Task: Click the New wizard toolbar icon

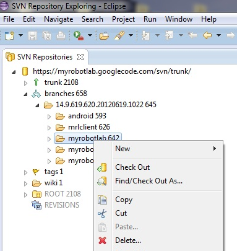Action: point(9,35)
